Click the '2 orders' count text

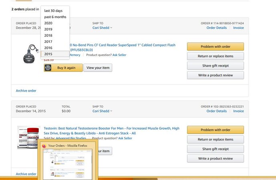click(18, 9)
